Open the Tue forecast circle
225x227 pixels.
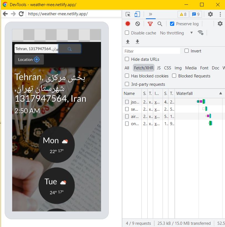click(x=57, y=186)
